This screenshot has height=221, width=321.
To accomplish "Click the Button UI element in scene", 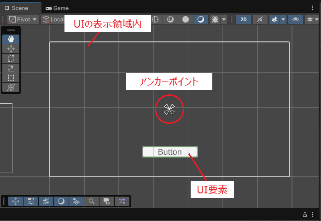I will (x=170, y=152).
